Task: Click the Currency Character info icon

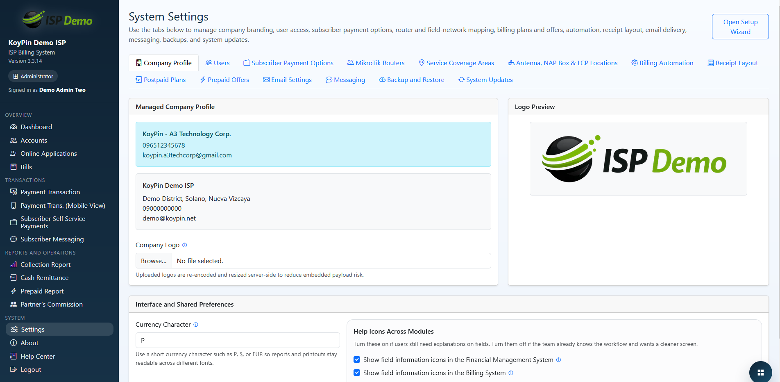Action: pyautogui.click(x=196, y=325)
